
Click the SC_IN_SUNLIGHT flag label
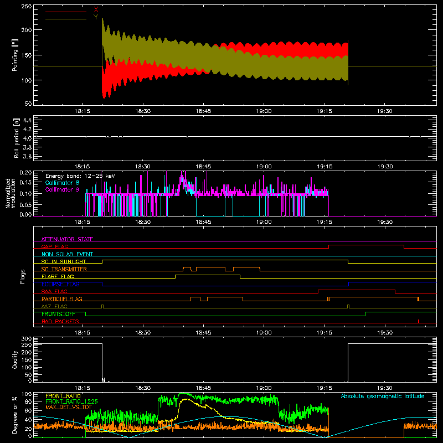pyautogui.click(x=64, y=261)
